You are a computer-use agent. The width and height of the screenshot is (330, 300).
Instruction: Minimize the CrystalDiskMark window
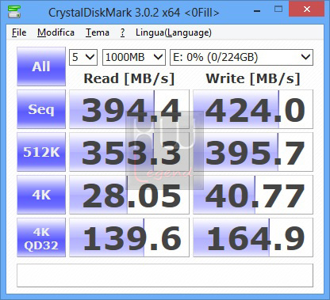(x=257, y=10)
